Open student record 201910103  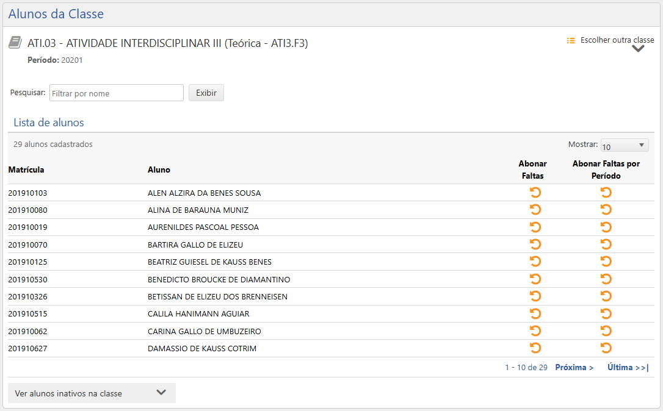tap(29, 192)
